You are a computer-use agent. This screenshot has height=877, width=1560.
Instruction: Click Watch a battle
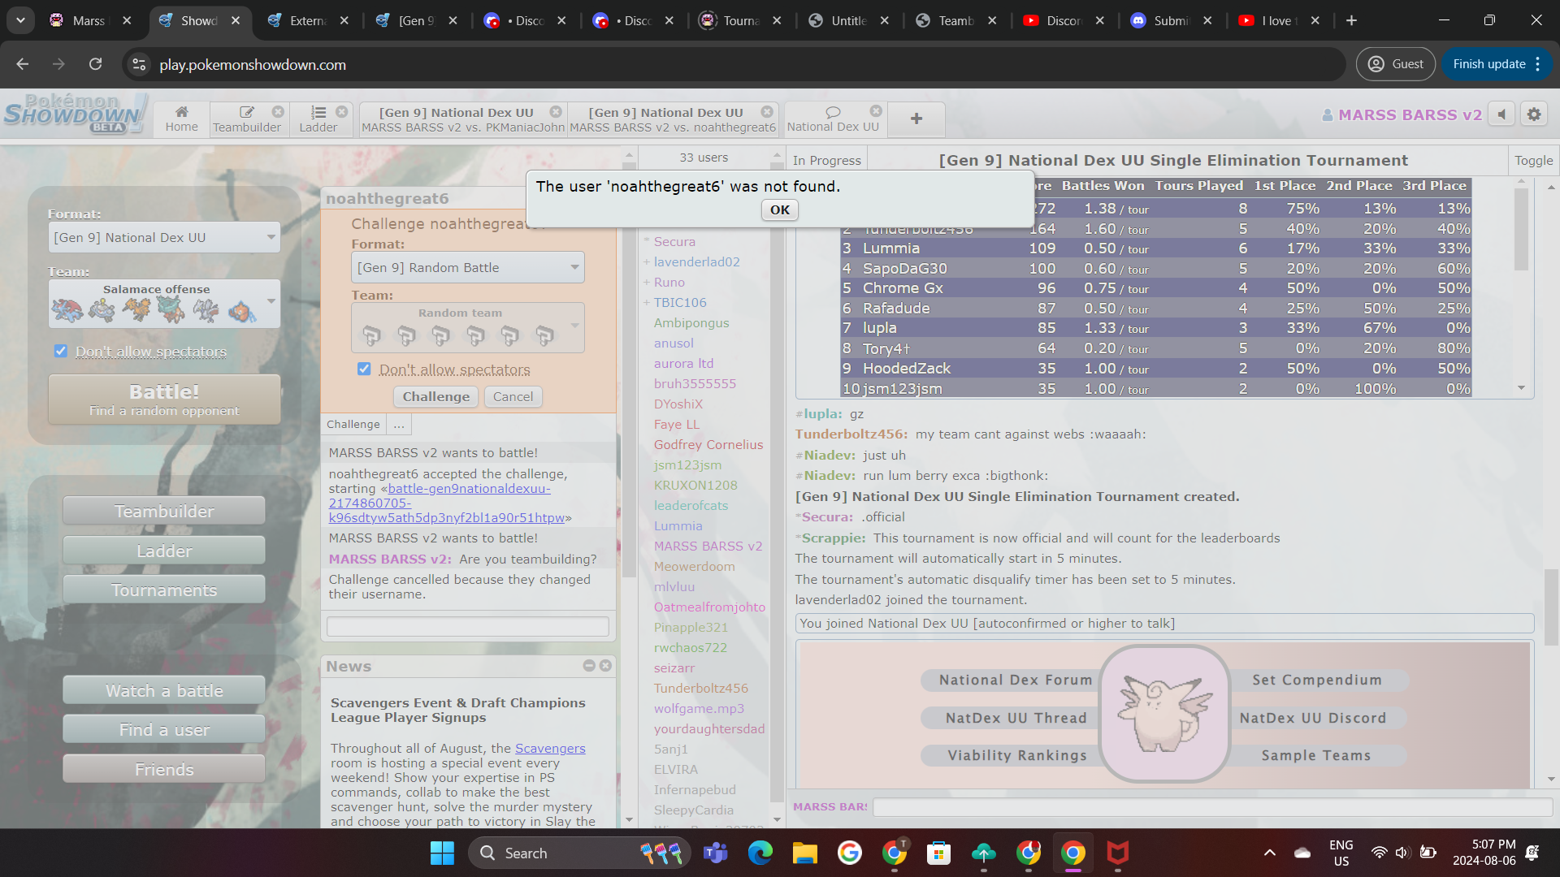pos(164,690)
